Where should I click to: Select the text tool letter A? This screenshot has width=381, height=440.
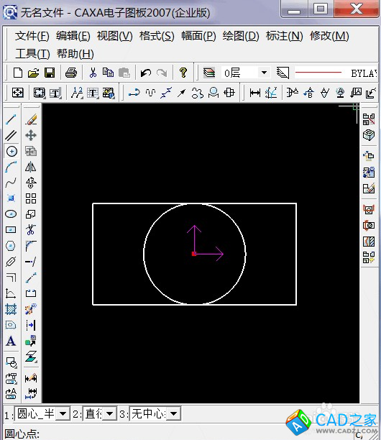pyautogui.click(x=11, y=342)
